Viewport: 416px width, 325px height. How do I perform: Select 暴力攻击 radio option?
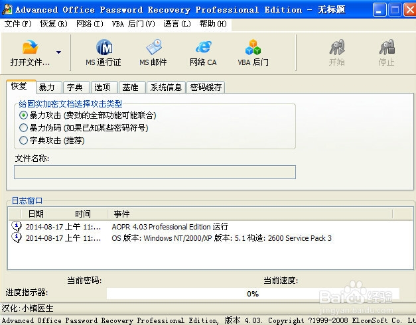point(23,115)
